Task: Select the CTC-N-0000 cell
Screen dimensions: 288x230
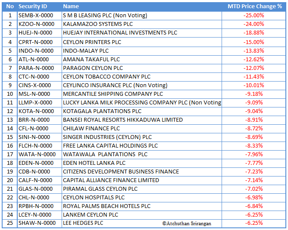Action: pyautogui.click(x=34, y=77)
